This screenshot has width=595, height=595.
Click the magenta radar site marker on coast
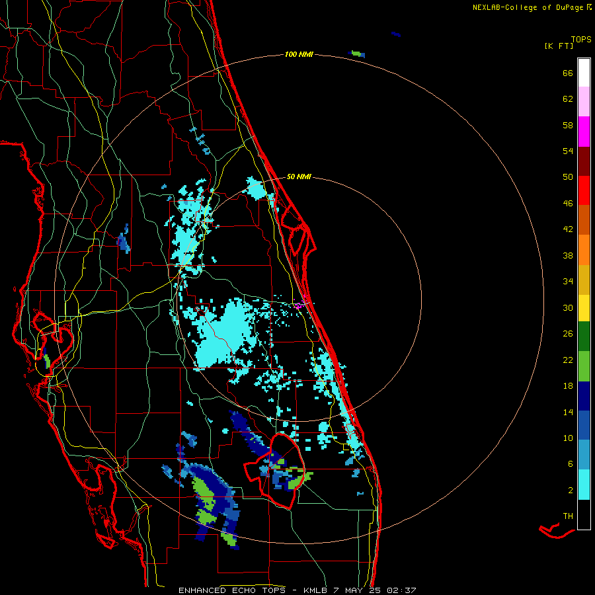299,303
